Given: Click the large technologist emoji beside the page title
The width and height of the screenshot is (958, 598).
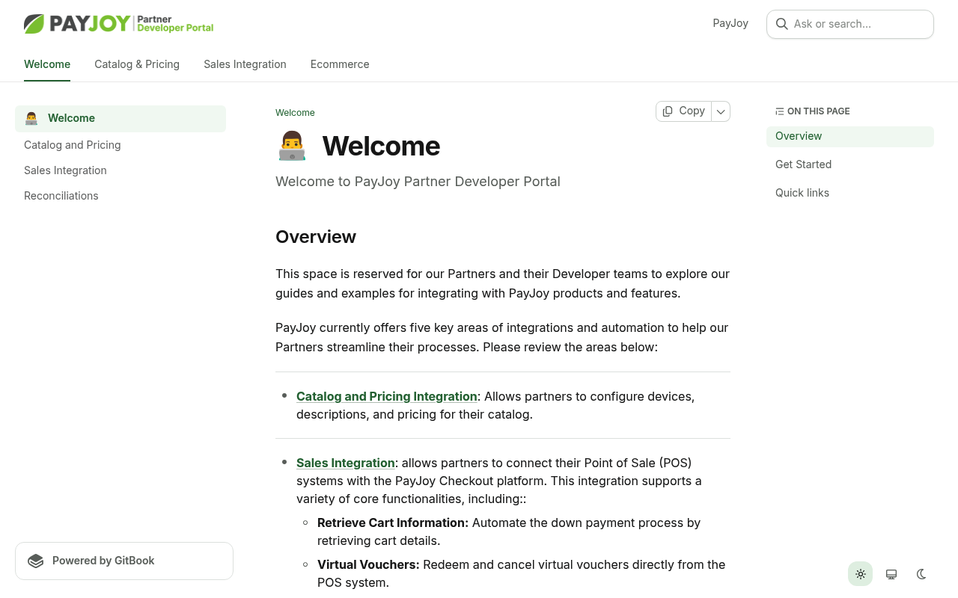Looking at the screenshot, I should 292,146.
